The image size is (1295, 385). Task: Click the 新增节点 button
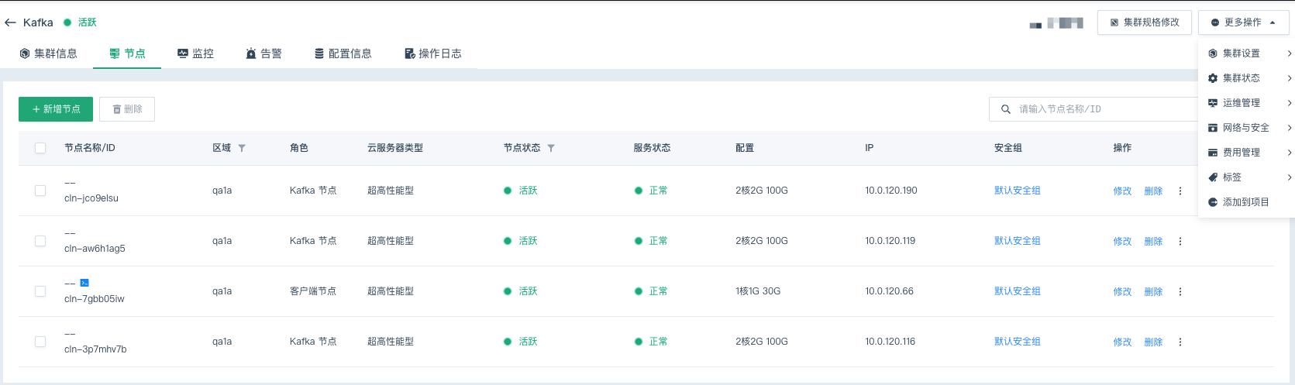(56, 109)
